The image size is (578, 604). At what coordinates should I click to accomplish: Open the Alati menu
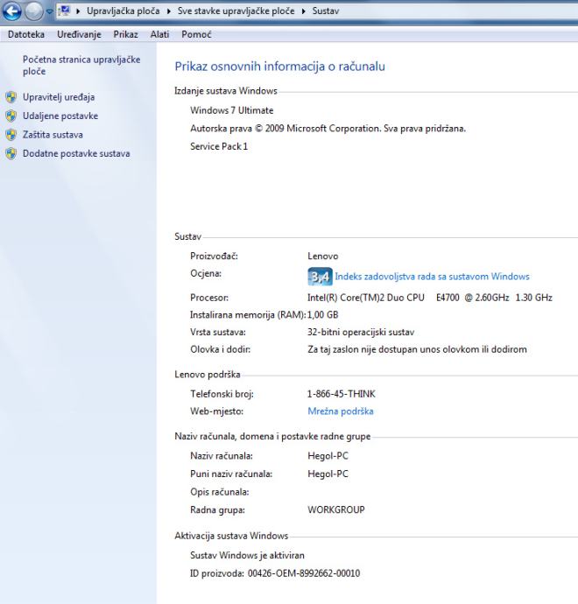159,34
